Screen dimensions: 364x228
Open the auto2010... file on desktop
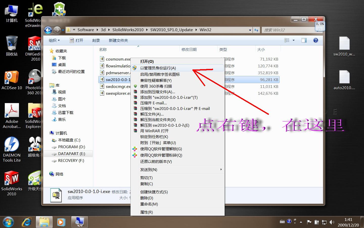pyautogui.click(x=344, y=80)
